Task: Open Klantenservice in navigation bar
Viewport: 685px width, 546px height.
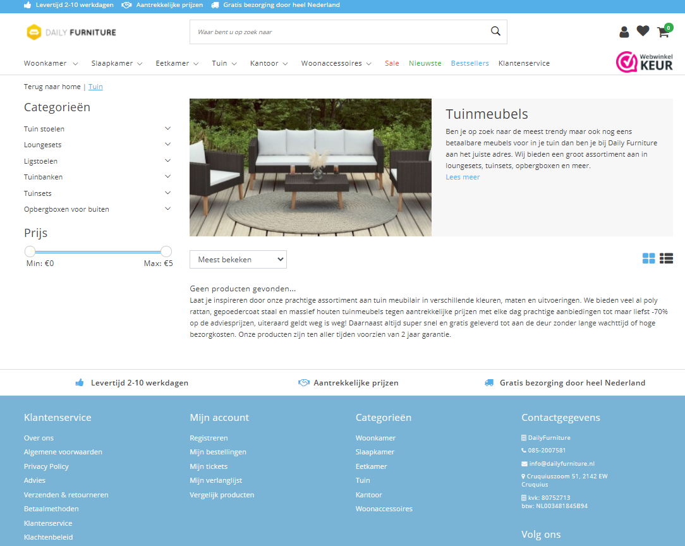Action: (524, 63)
